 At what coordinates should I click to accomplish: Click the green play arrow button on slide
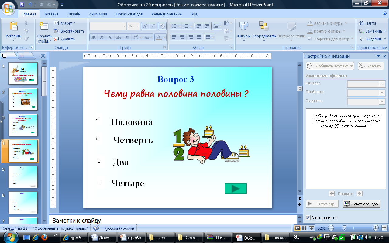[x=236, y=189]
